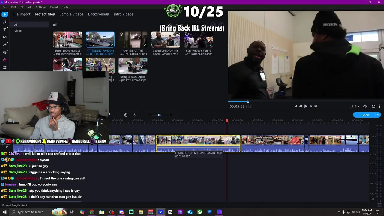384x216 pixels.
Task: Switch to the Intro videos tab
Action: tap(123, 14)
